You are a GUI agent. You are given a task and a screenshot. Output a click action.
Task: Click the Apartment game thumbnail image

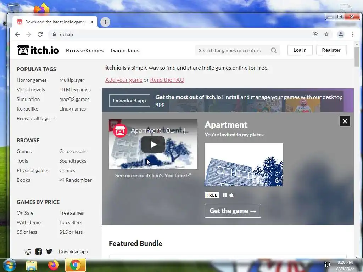[243, 164]
